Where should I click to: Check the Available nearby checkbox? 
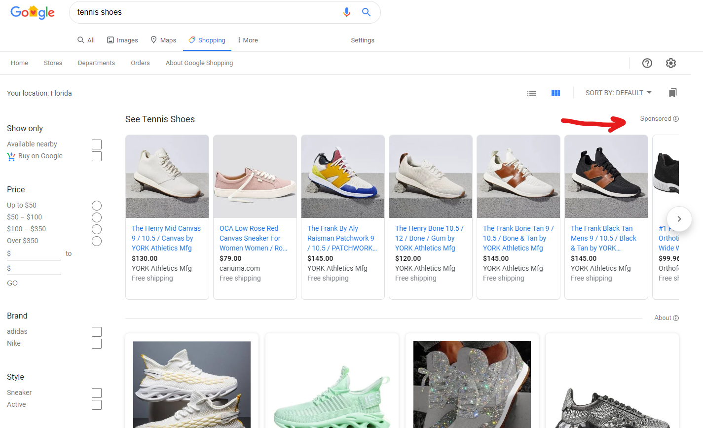(x=97, y=144)
